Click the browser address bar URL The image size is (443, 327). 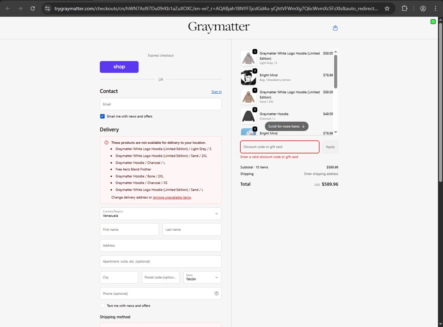click(x=216, y=9)
